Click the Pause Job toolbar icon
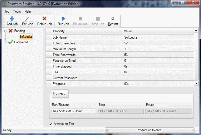The height and width of the screenshot is (135, 201). click(x=80, y=19)
